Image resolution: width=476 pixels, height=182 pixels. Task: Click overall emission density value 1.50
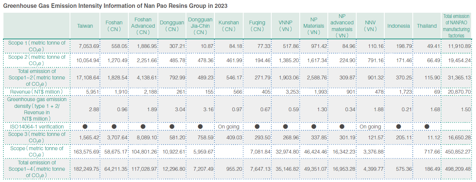[x=465, y=109]
